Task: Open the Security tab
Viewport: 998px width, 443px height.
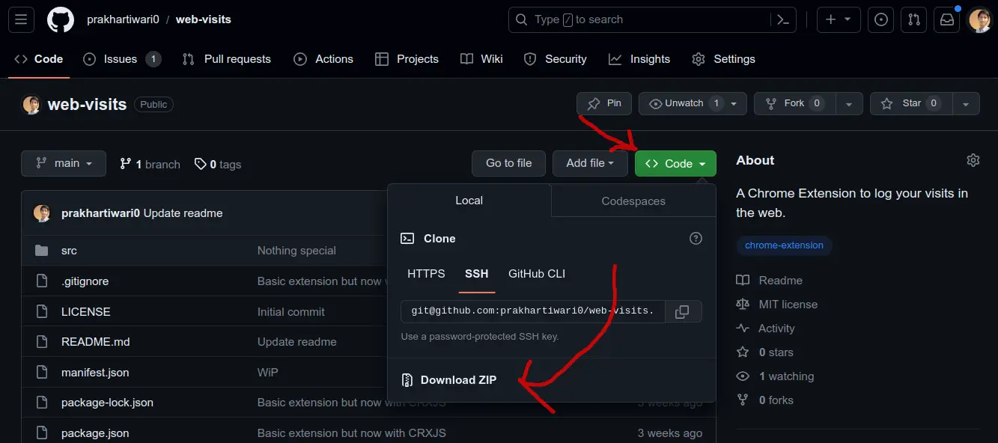Action: pos(555,59)
